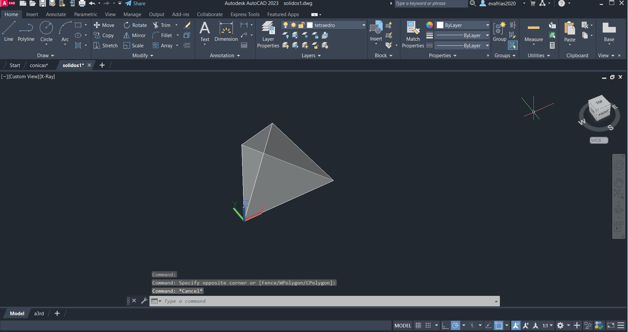Select the Stretch command

pos(105,46)
